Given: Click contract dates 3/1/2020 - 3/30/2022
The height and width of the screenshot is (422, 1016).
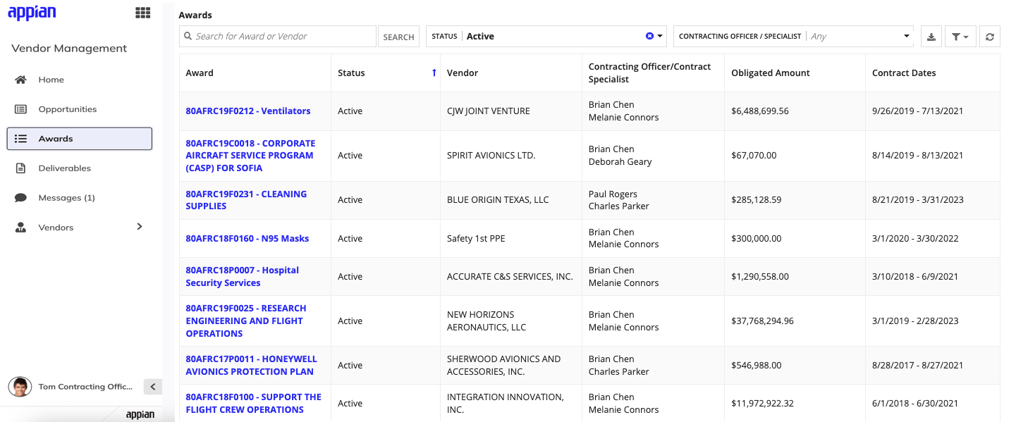Looking at the screenshot, I should 915,239.
